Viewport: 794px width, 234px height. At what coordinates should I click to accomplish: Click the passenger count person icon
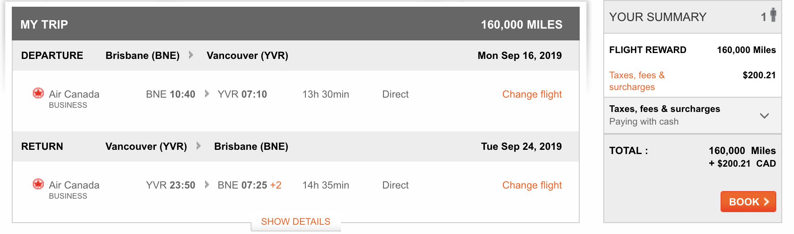[773, 15]
